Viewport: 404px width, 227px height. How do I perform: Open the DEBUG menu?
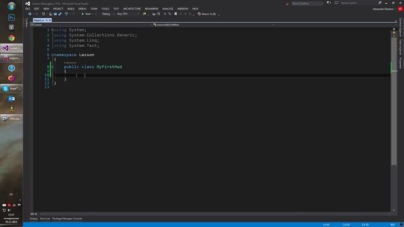point(82,9)
